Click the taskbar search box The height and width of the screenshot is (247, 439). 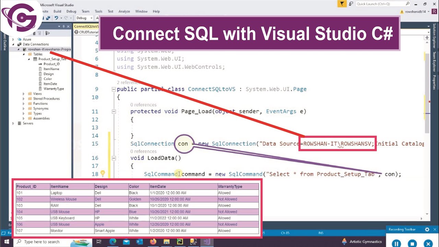[53, 242]
